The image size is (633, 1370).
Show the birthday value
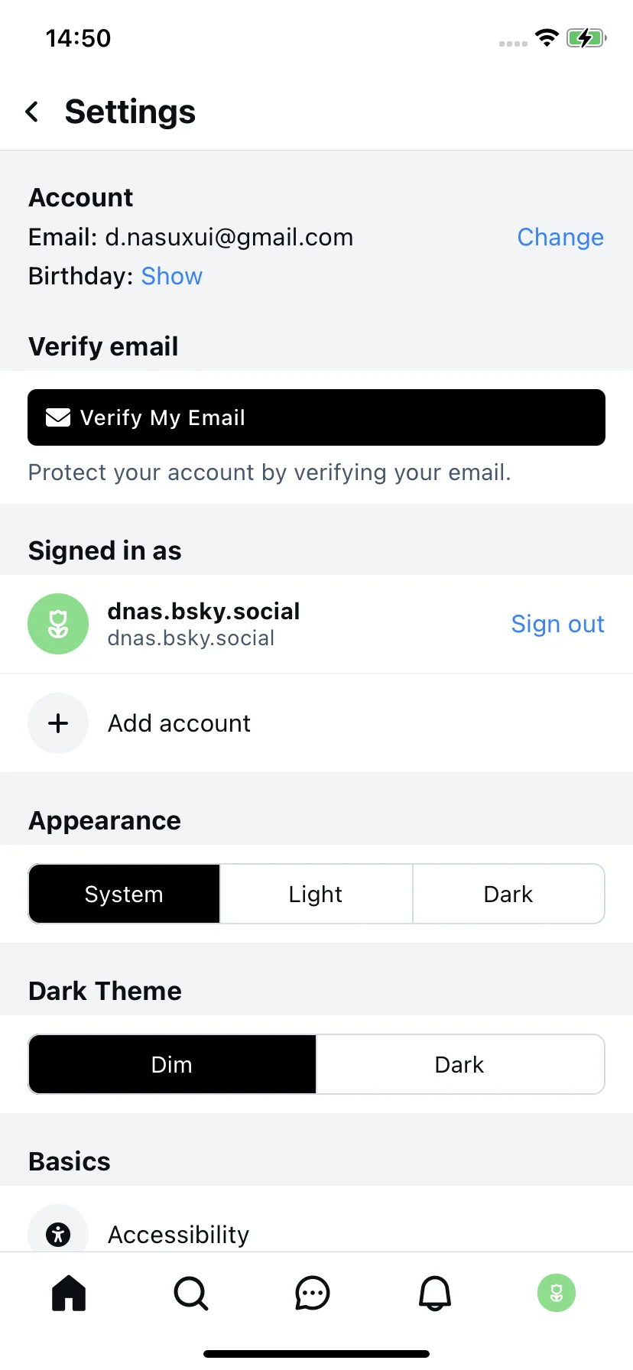[172, 276]
